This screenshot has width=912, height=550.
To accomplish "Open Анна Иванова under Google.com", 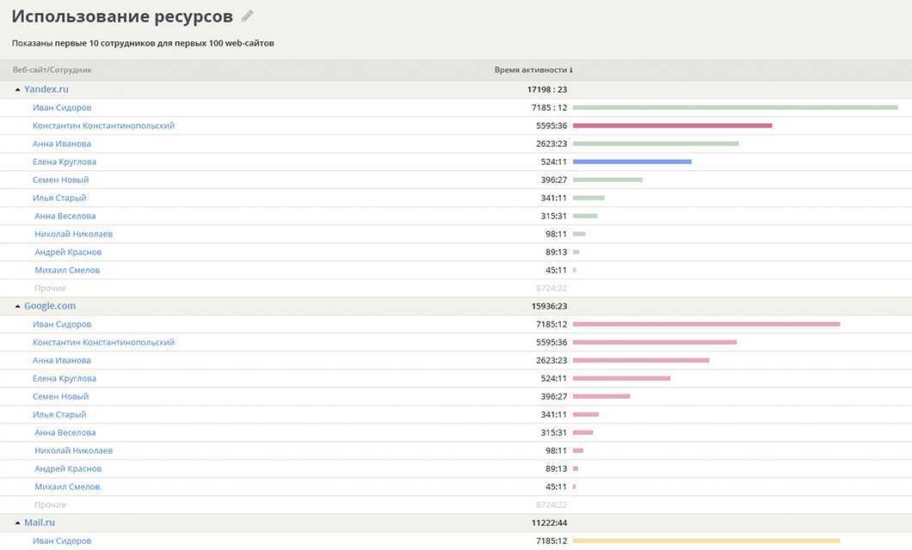I will pos(62,360).
